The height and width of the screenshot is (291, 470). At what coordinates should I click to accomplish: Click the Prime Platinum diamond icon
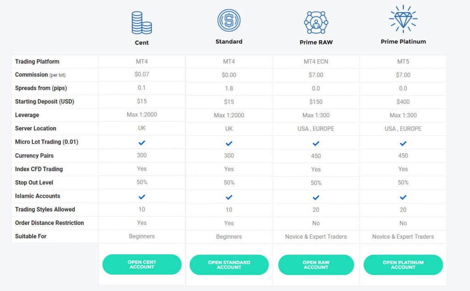pos(403,19)
